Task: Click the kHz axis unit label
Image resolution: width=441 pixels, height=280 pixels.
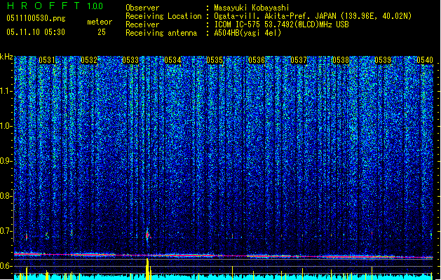Action: tap(6, 57)
